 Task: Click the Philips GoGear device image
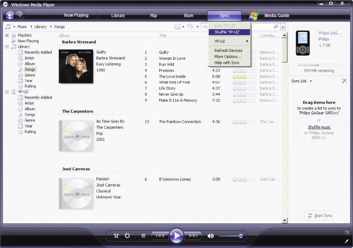pos(303,43)
